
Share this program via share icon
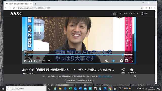point(123,71)
